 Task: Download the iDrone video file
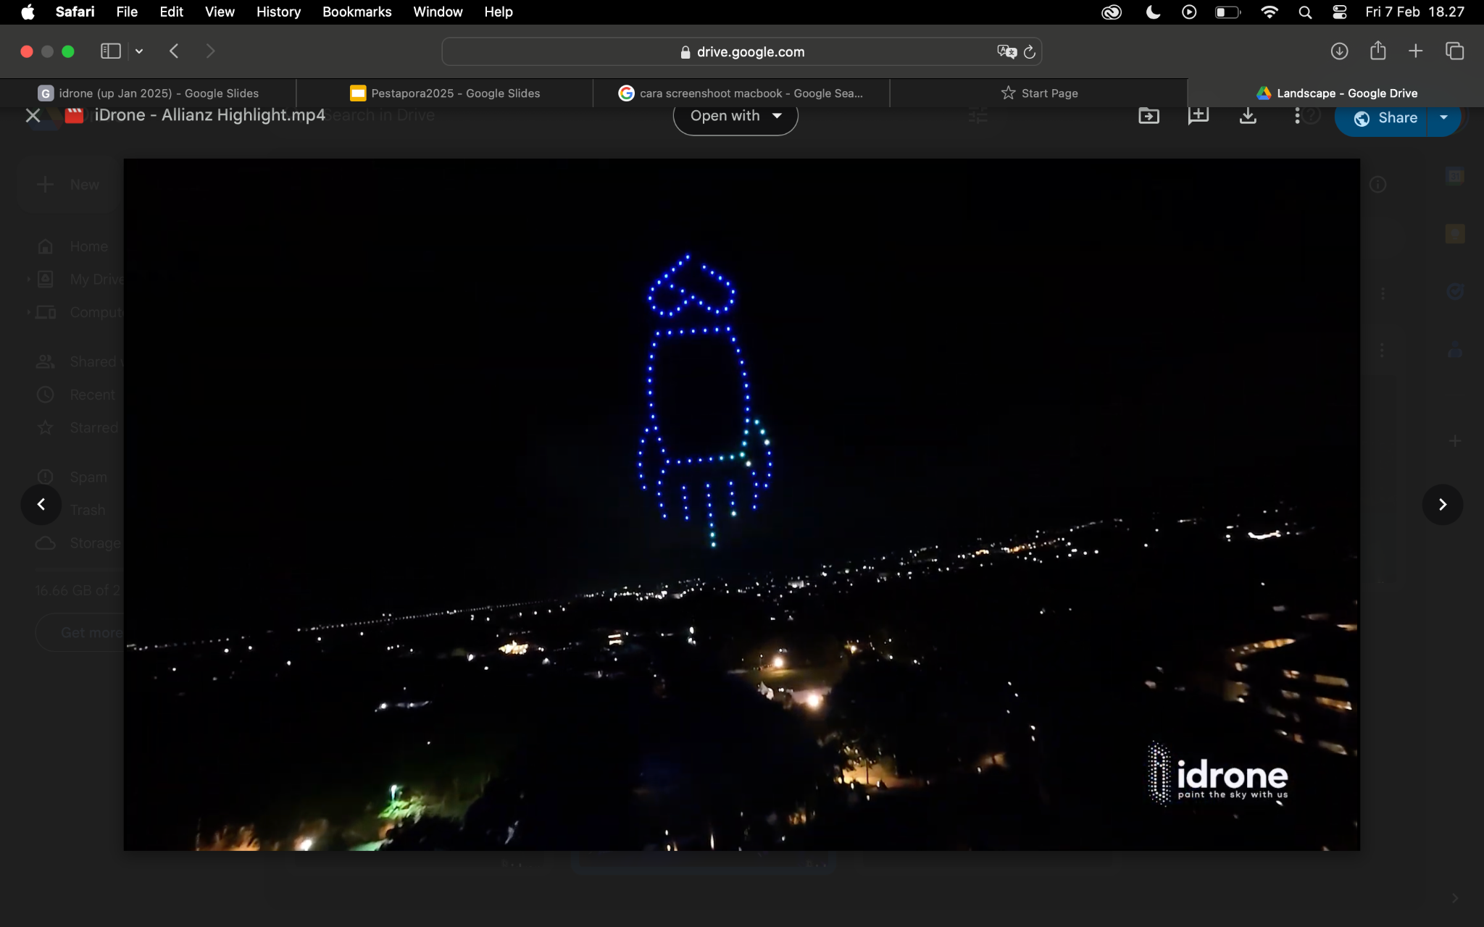click(x=1248, y=116)
